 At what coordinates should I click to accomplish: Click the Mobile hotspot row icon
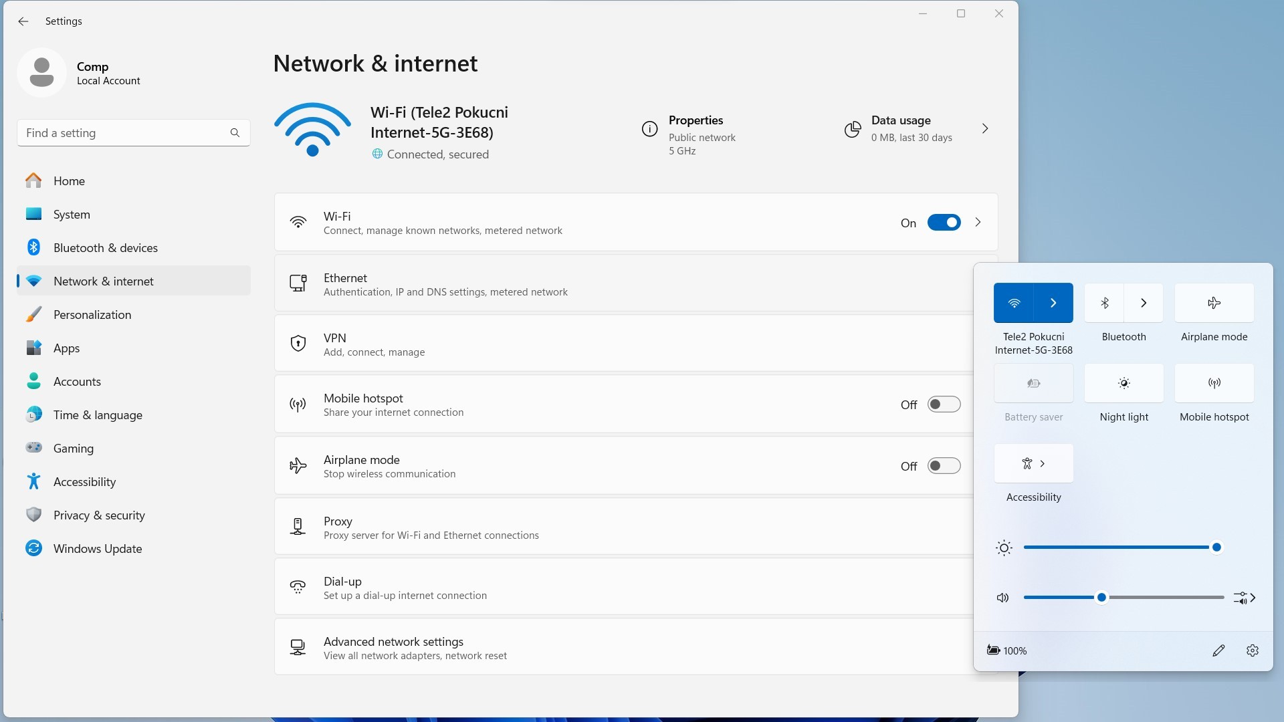point(298,404)
